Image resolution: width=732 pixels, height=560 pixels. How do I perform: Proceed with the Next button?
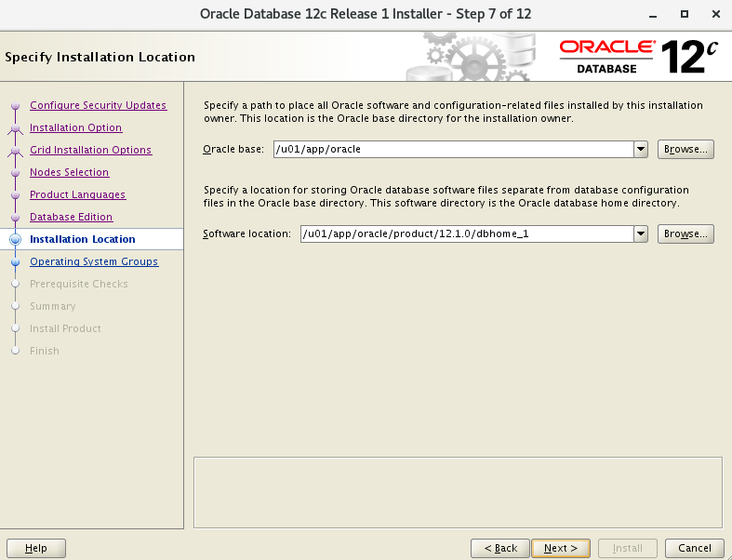pos(561,548)
